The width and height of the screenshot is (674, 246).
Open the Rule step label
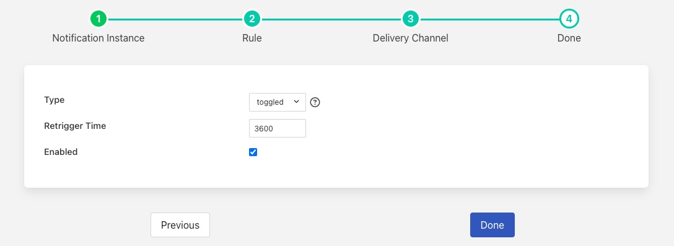pyautogui.click(x=252, y=38)
